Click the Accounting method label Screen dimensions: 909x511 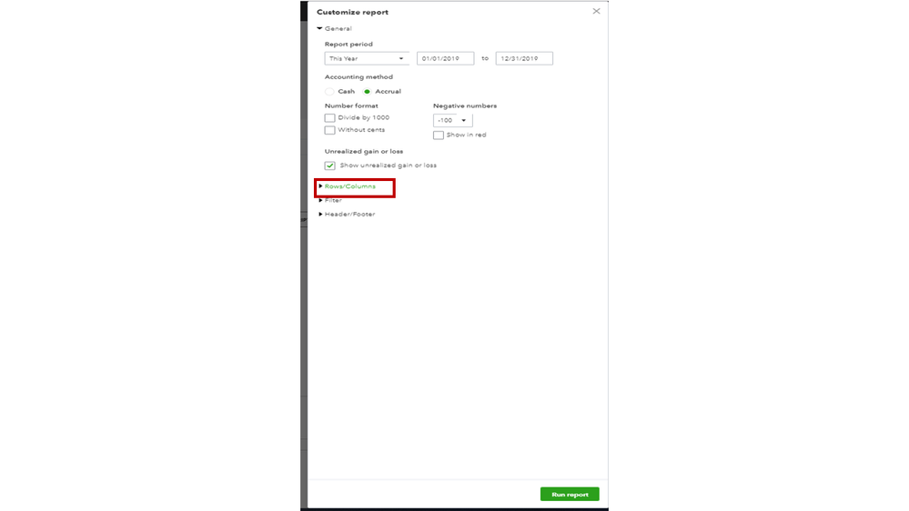(359, 77)
